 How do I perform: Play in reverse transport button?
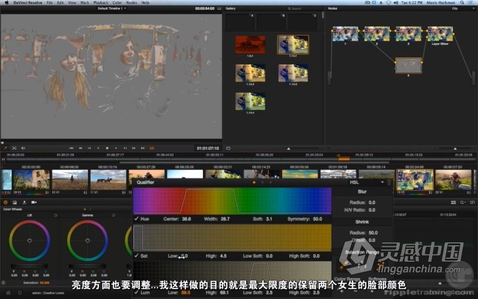point(98,148)
